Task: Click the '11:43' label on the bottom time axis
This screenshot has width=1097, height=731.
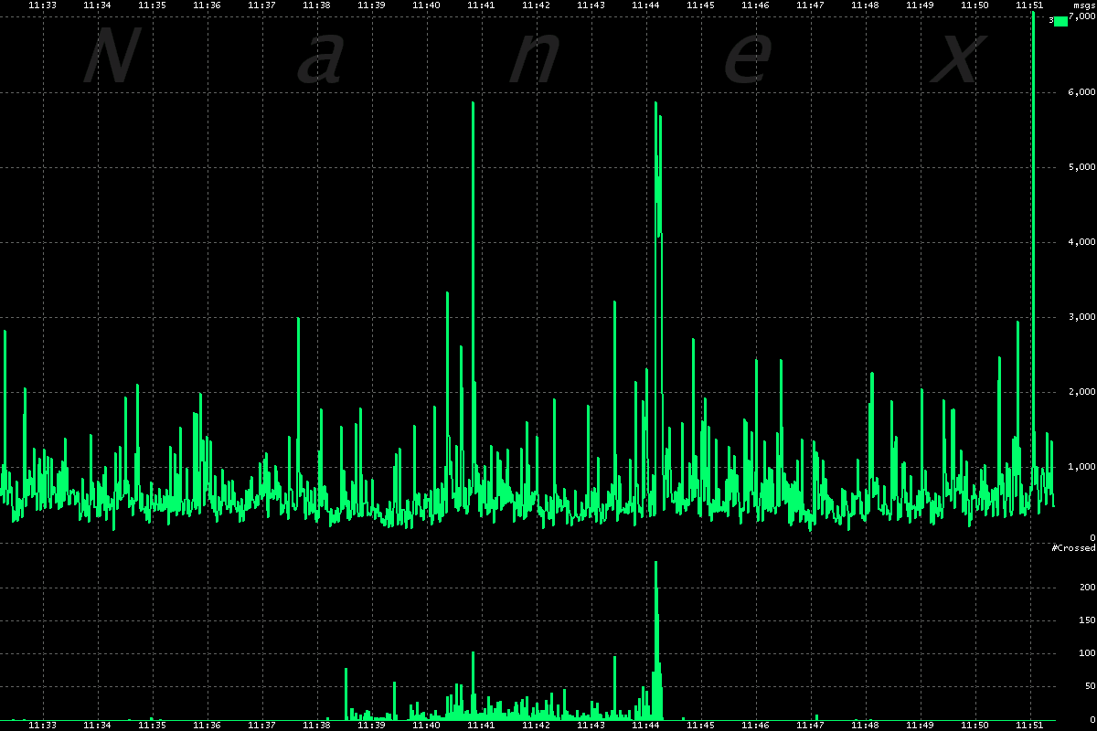Action: click(x=591, y=726)
